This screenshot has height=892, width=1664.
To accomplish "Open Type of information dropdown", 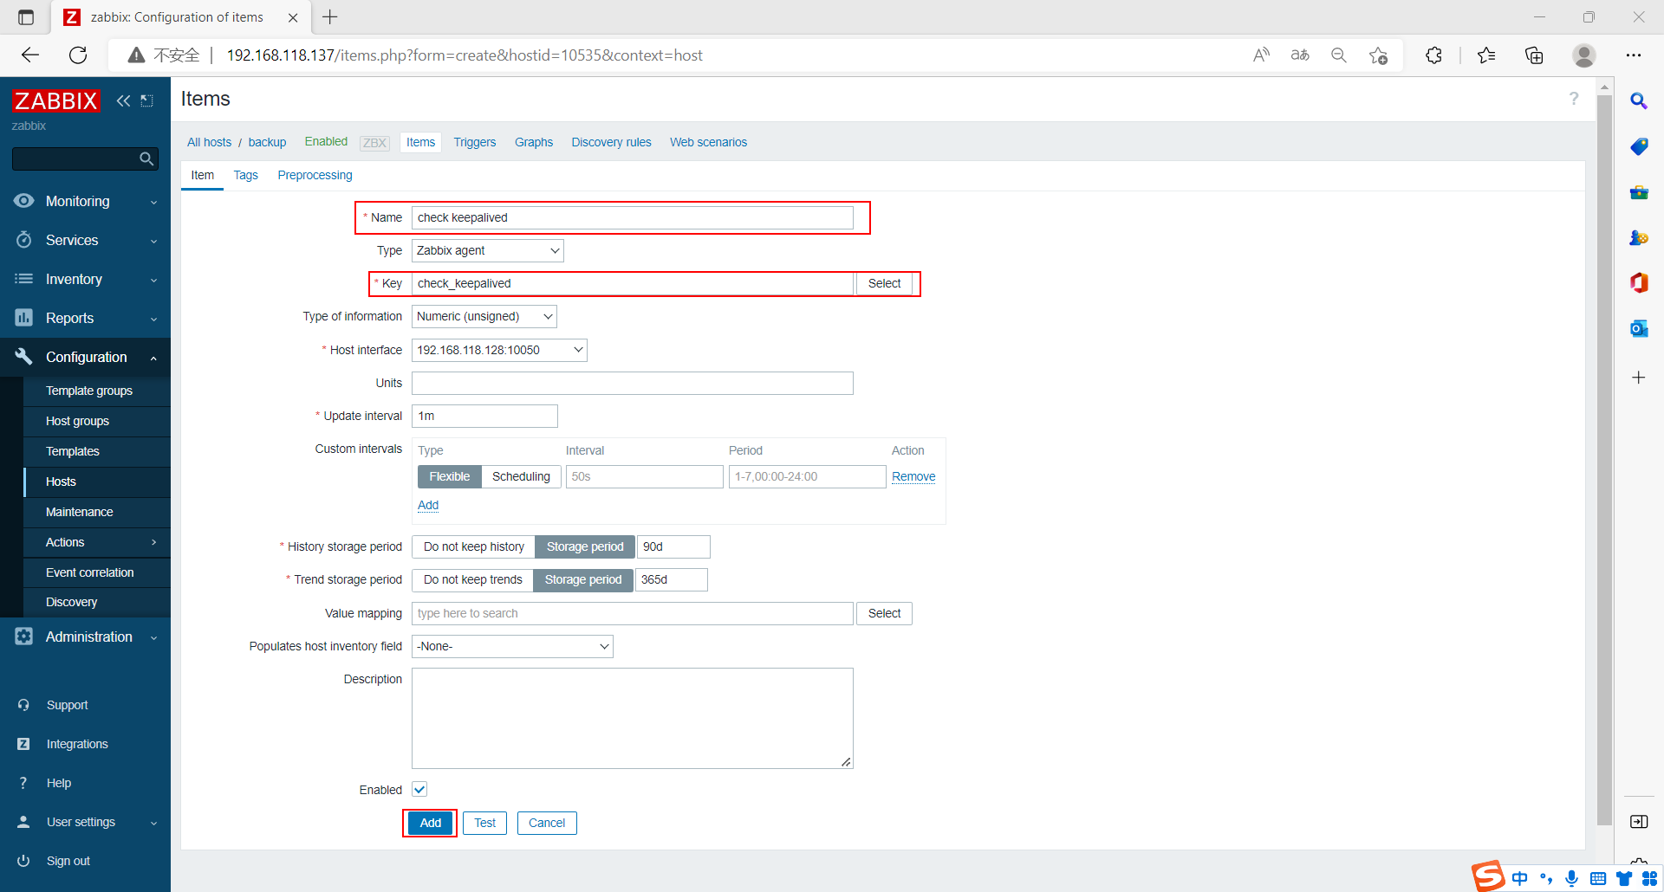I will pos(484,316).
